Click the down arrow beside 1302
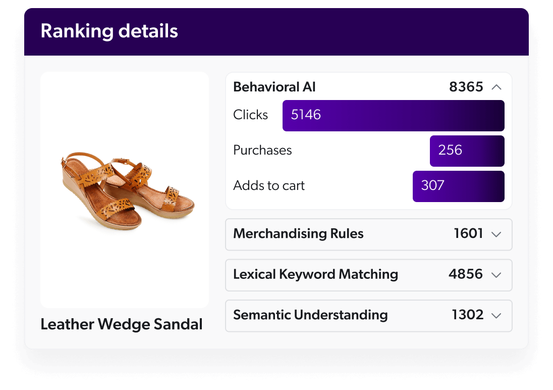This screenshot has height=390, width=553. (496, 316)
